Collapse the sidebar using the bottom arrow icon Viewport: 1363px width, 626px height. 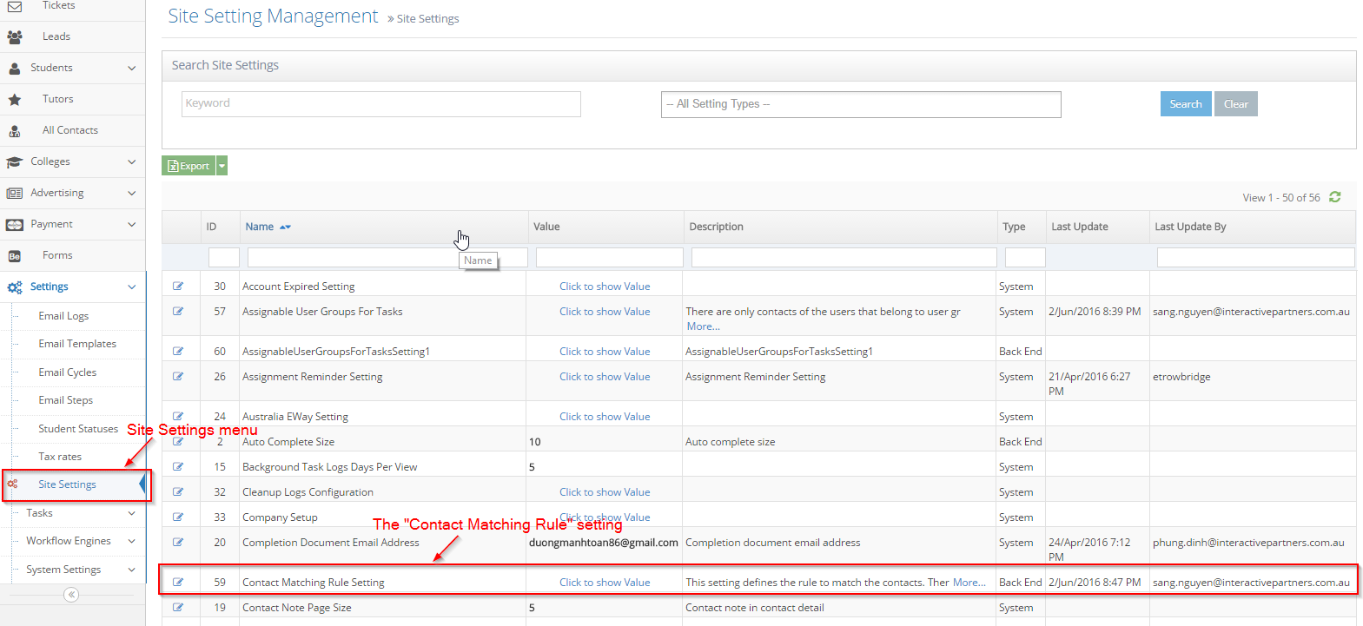coord(71,595)
